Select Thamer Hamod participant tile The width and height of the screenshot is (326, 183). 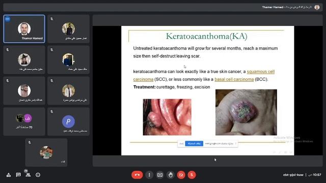24,29
